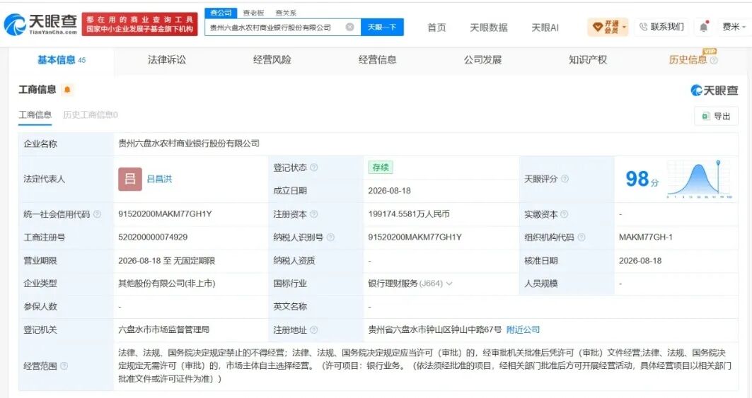Image resolution: width=752 pixels, height=398 pixels.
Task: Click the establishment date 2026-08-18 value
Action: point(389,191)
